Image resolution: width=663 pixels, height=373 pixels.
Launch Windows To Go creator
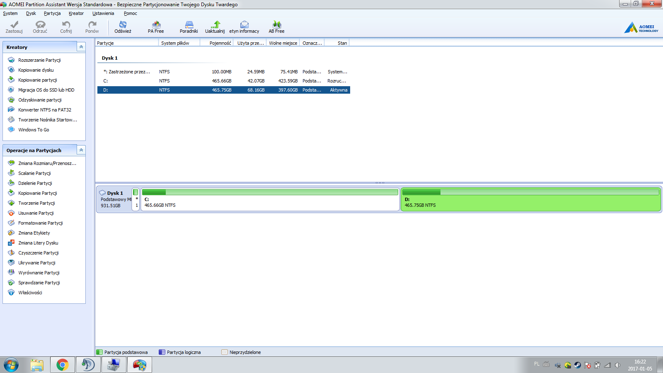pyautogui.click(x=34, y=130)
